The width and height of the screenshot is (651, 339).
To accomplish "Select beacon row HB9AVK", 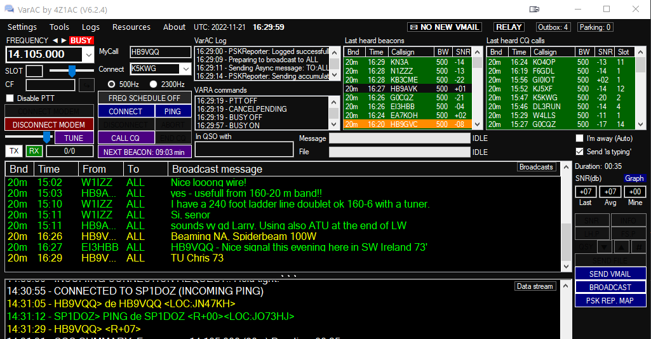I will [408, 88].
